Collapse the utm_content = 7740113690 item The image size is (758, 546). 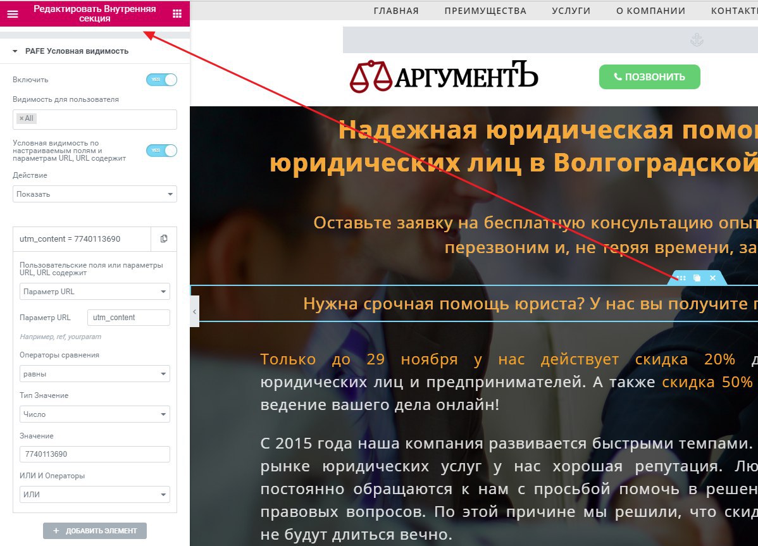(82, 239)
